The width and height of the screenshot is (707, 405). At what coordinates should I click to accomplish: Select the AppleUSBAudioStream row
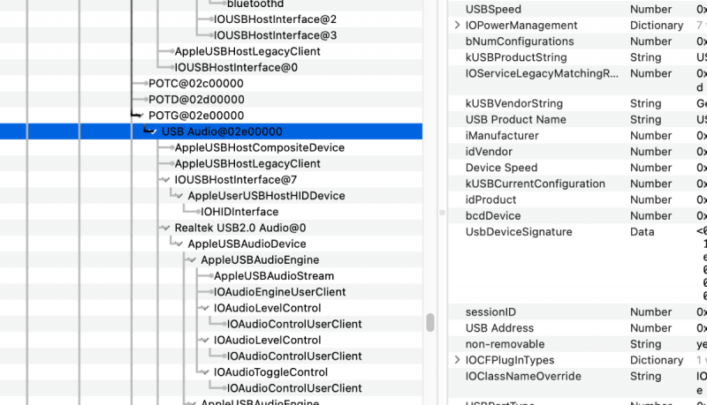pos(274,276)
